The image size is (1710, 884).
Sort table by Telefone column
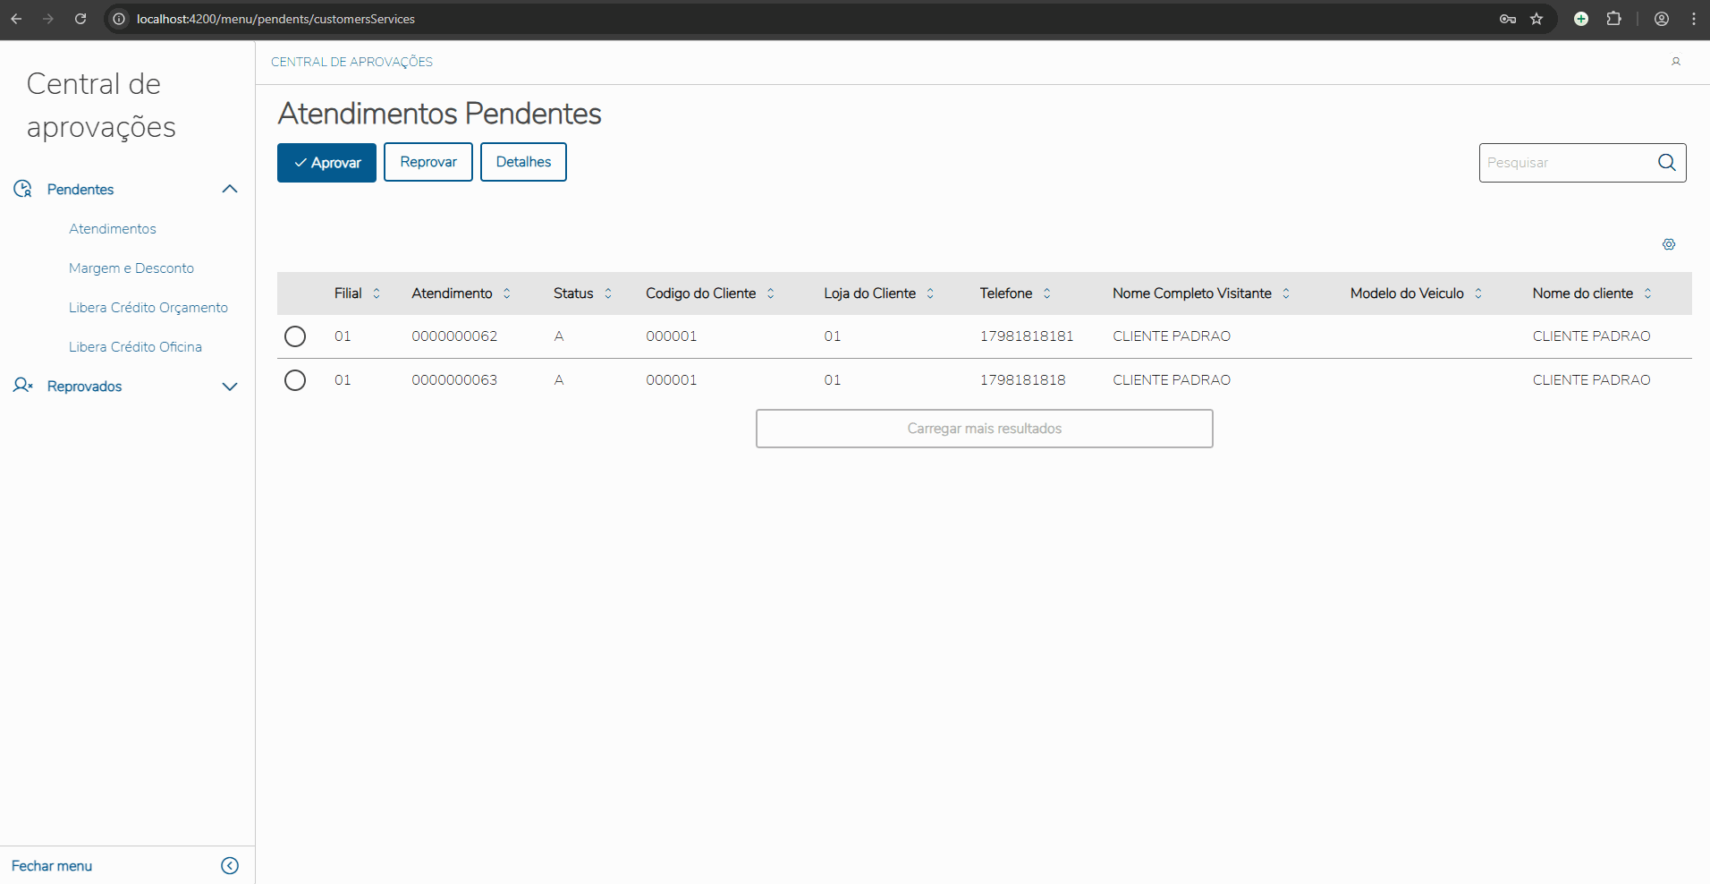coord(1047,293)
